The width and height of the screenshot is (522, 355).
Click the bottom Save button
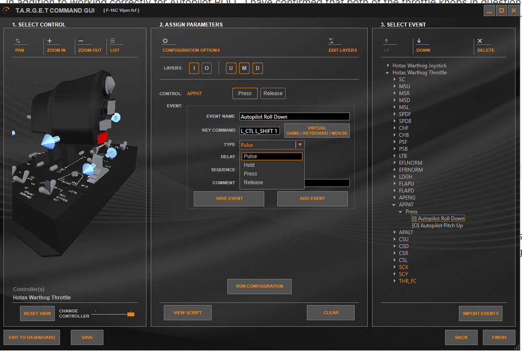pos(87,338)
